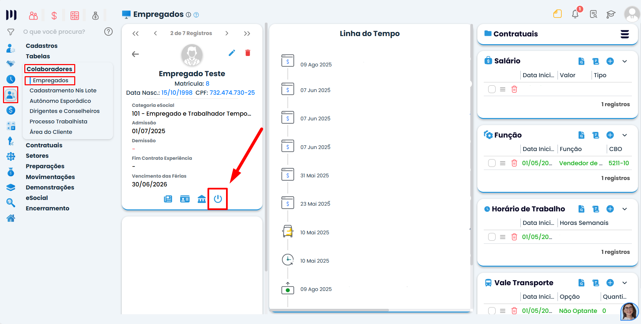The image size is (641, 324).
Task: Open the people module icon in top bar
Action: point(33,16)
